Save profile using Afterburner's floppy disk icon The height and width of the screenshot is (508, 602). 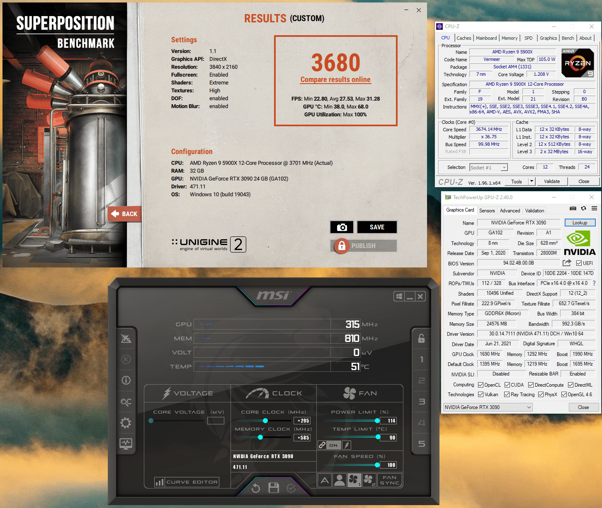pos(274,488)
